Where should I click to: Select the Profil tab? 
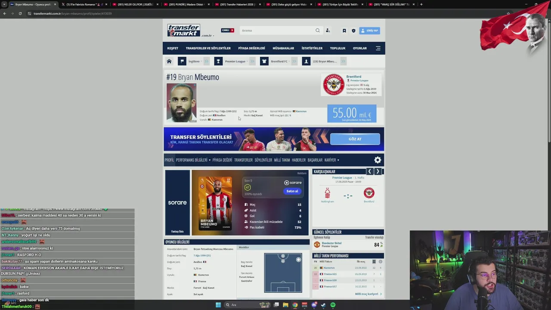[169, 160]
